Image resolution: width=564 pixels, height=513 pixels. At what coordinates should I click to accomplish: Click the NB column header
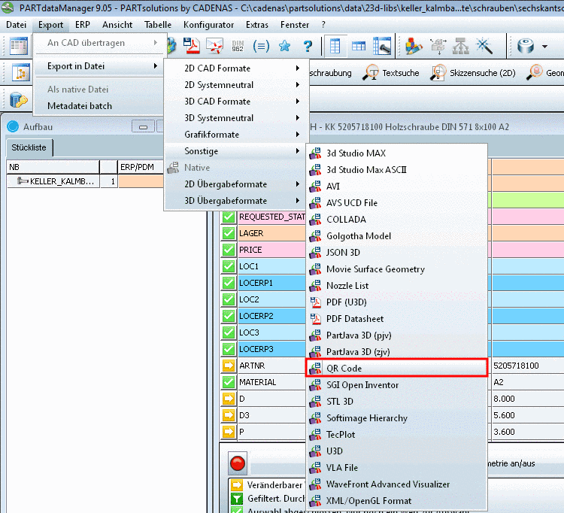(x=53, y=167)
